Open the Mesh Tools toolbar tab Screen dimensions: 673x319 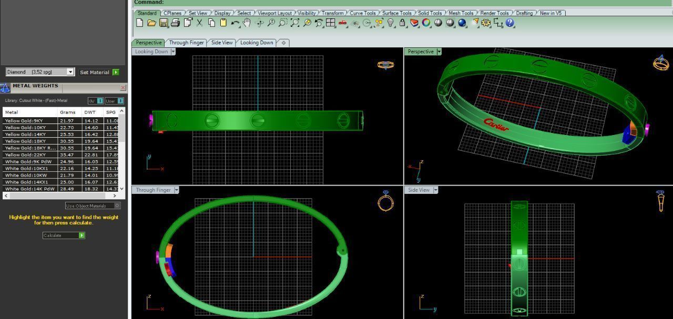tap(461, 13)
